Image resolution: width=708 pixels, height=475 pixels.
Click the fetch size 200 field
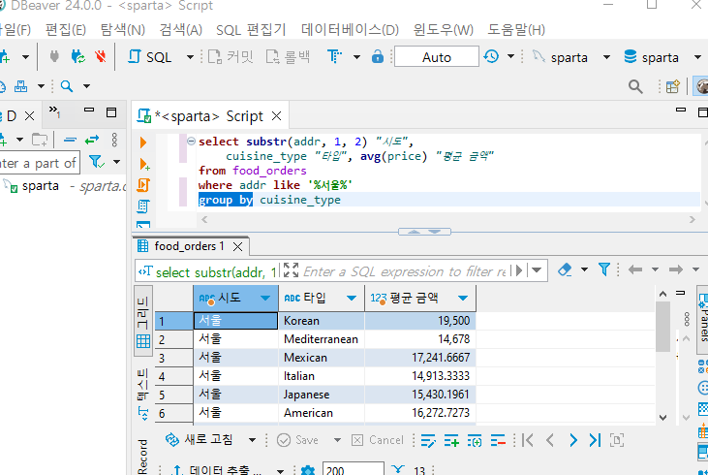point(354,470)
